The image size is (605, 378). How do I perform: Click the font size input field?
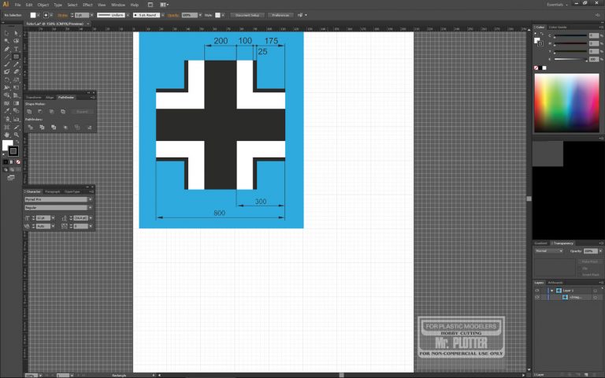(x=43, y=218)
